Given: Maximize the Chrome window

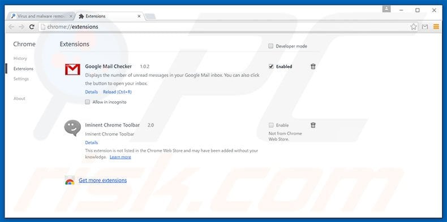Looking at the screenshot, I should pyautogui.click(x=418, y=10).
